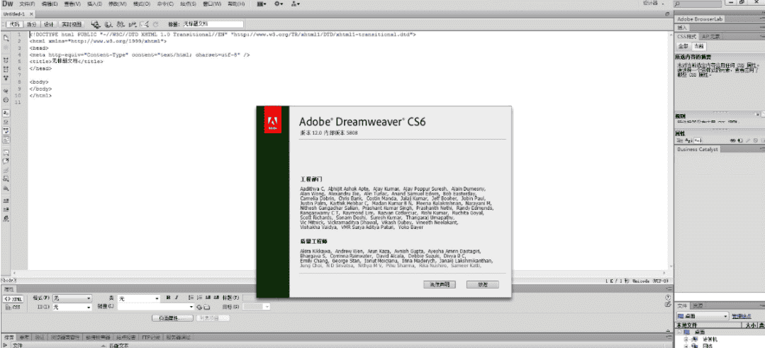The image size is (765, 348).
Task: Click the 完成 button in about dialog
Action: click(482, 284)
